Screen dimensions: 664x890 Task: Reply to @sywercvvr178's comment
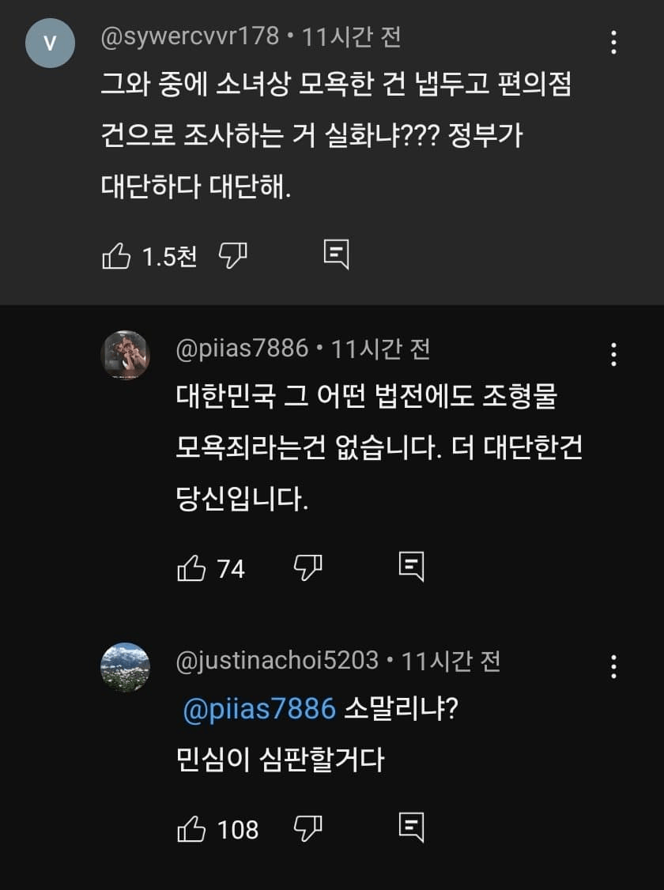click(x=336, y=255)
